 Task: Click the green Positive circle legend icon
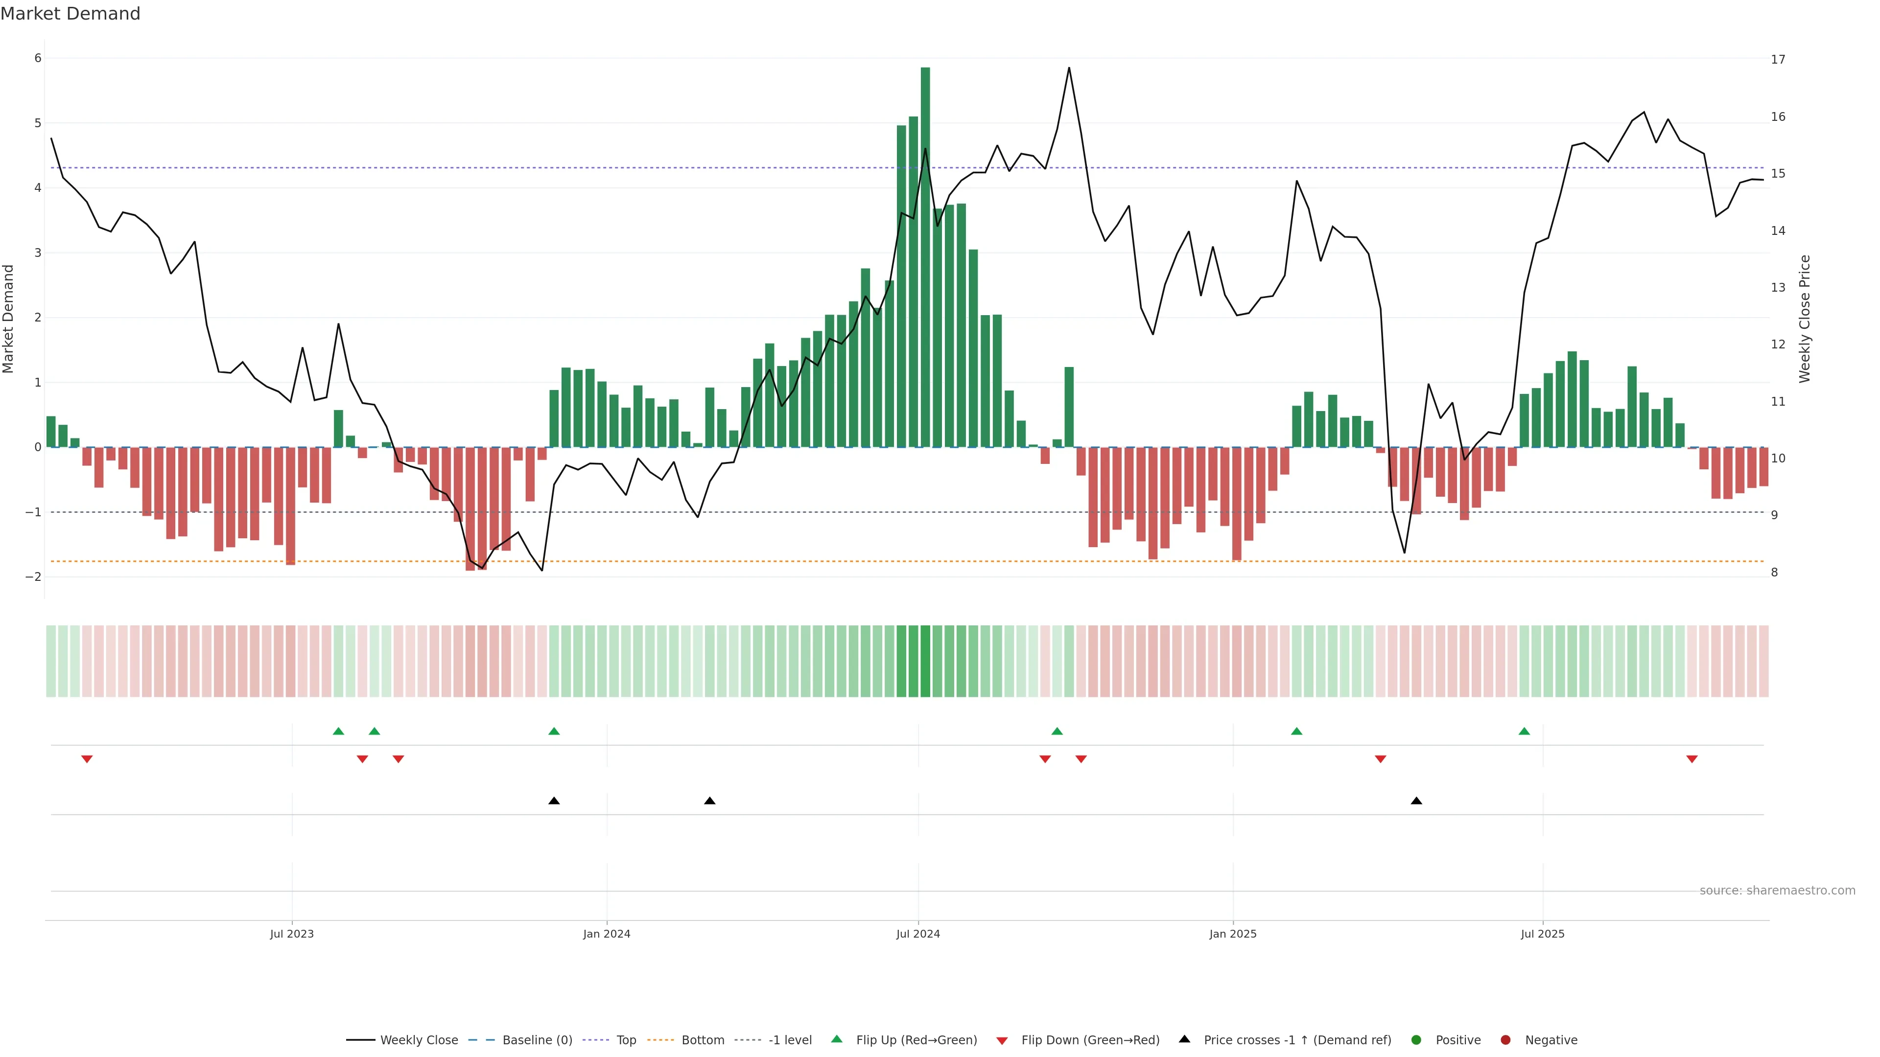tap(1416, 1039)
